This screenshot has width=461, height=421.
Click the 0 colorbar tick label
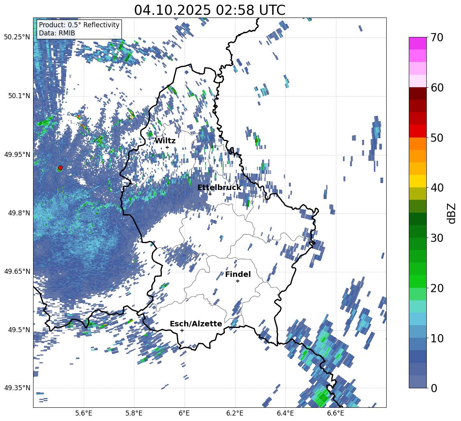point(434,388)
